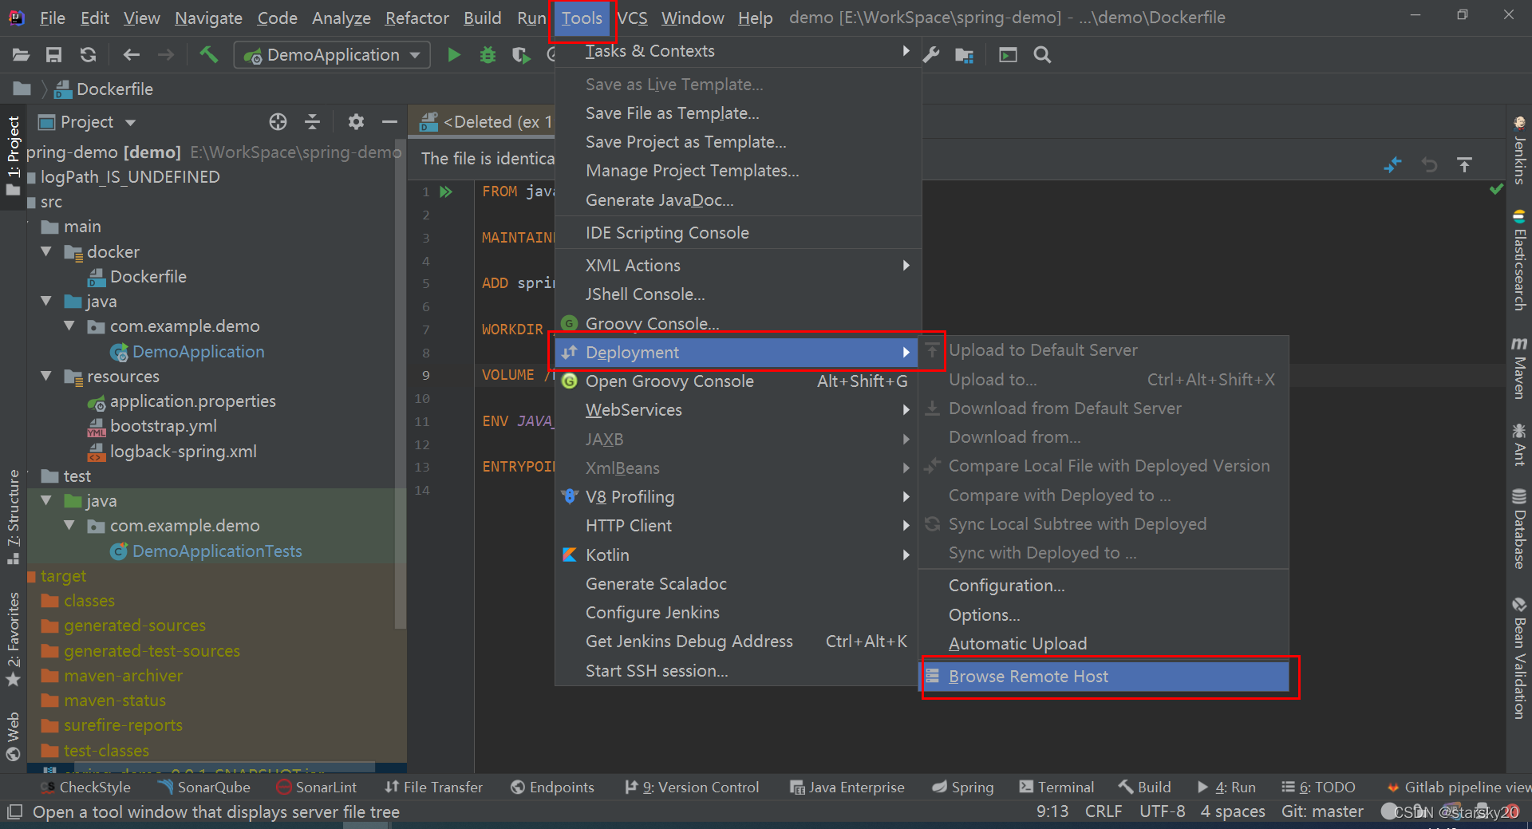Open the DemoApplication run configuration dropdown
The height and width of the screenshot is (829, 1532).
pyautogui.click(x=332, y=55)
